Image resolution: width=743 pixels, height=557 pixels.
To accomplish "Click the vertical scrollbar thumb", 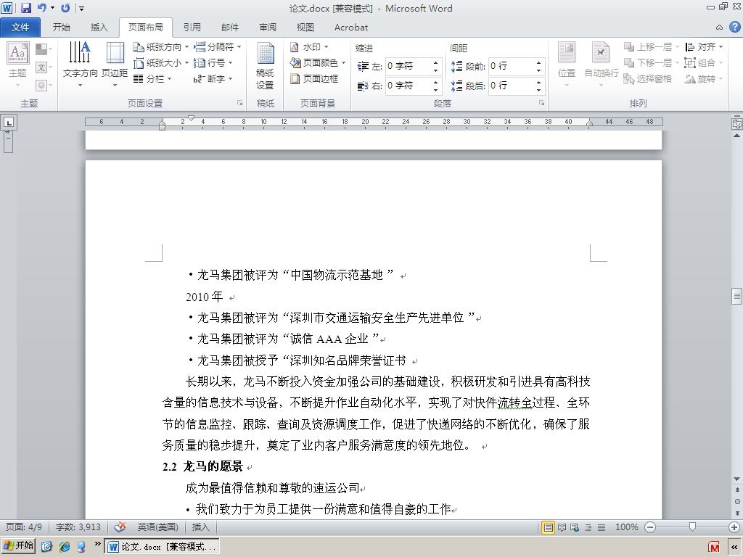I will (x=737, y=296).
